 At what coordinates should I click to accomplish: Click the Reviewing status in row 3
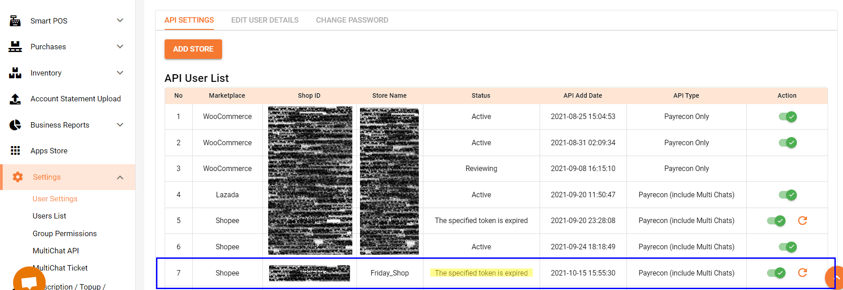[481, 168]
